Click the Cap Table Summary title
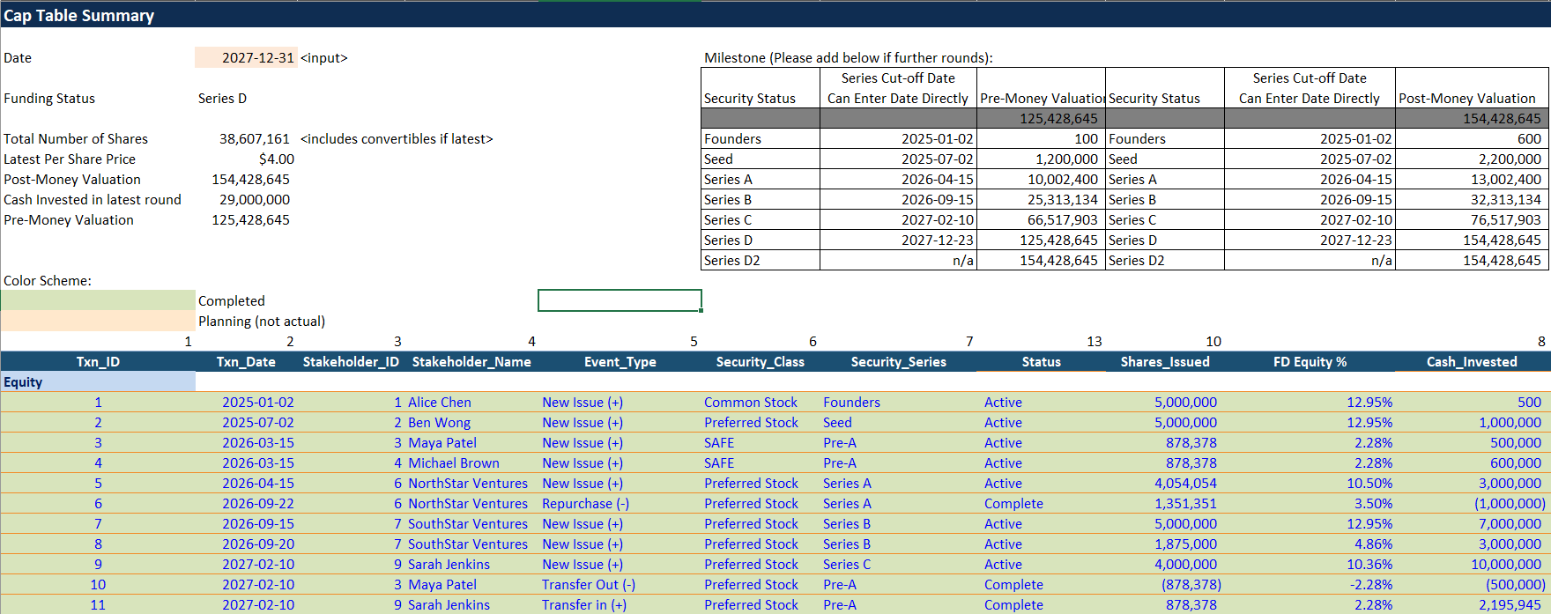 [78, 16]
